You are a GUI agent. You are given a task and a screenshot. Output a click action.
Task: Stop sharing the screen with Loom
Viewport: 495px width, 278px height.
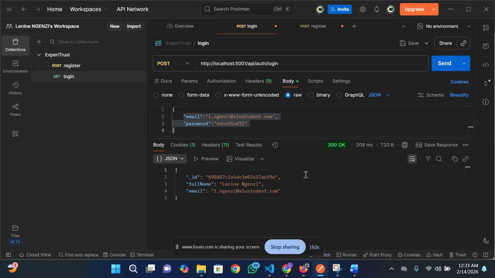coord(285,247)
